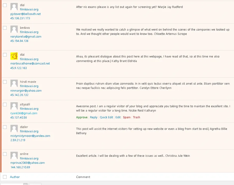The image size is (234, 185).
Task: Click the author name diziler
Action: (x=24, y=127)
